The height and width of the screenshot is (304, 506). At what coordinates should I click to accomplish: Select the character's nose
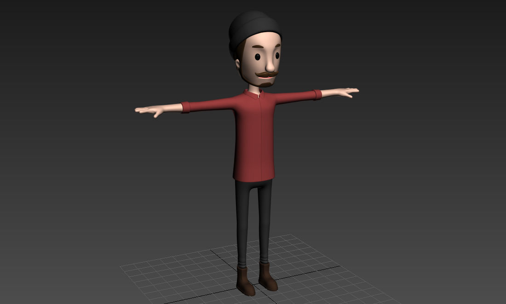click(270, 64)
